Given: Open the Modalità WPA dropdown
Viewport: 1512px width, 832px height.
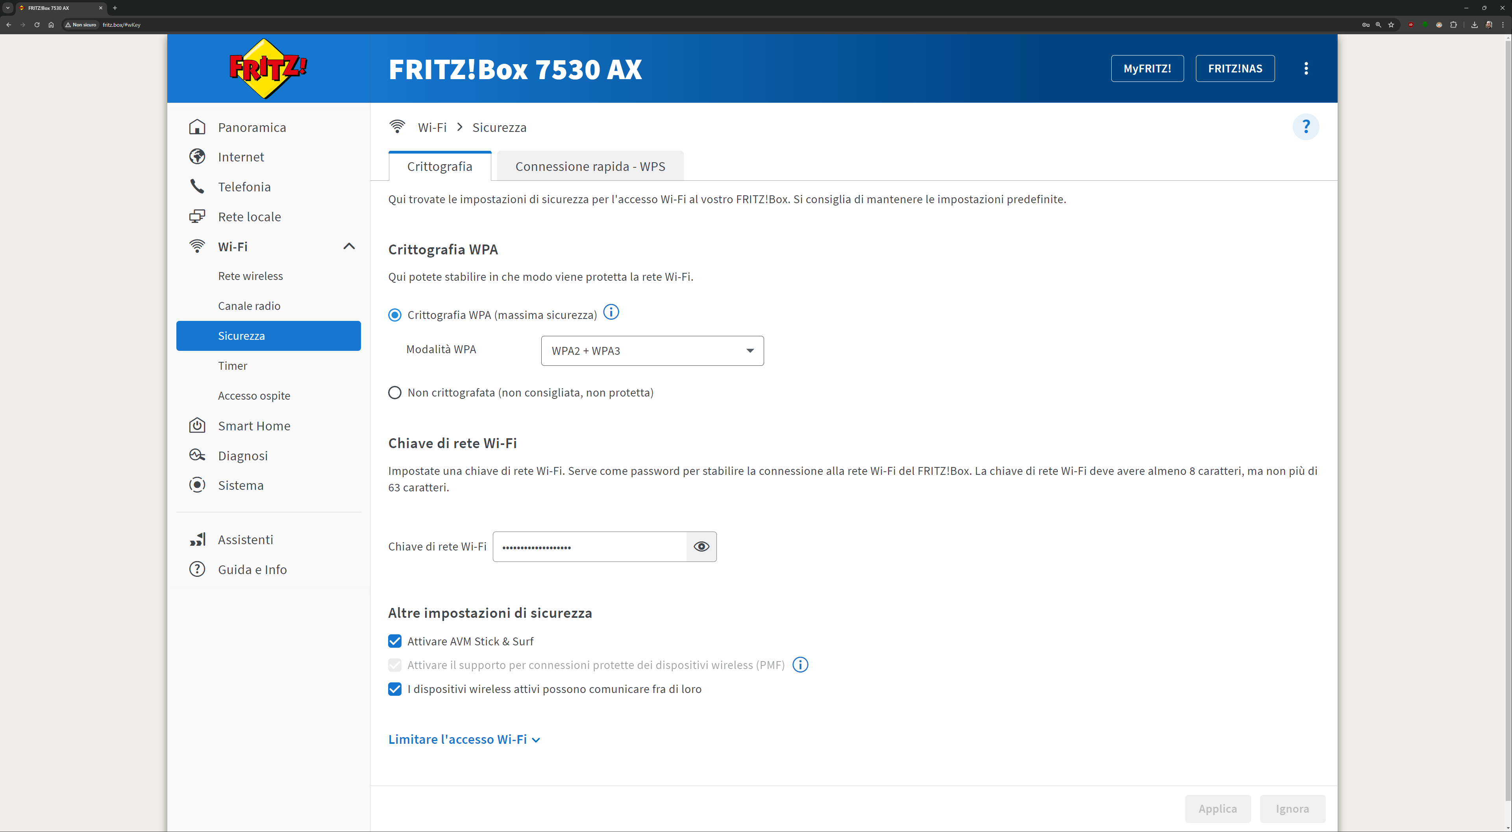Looking at the screenshot, I should [x=651, y=350].
